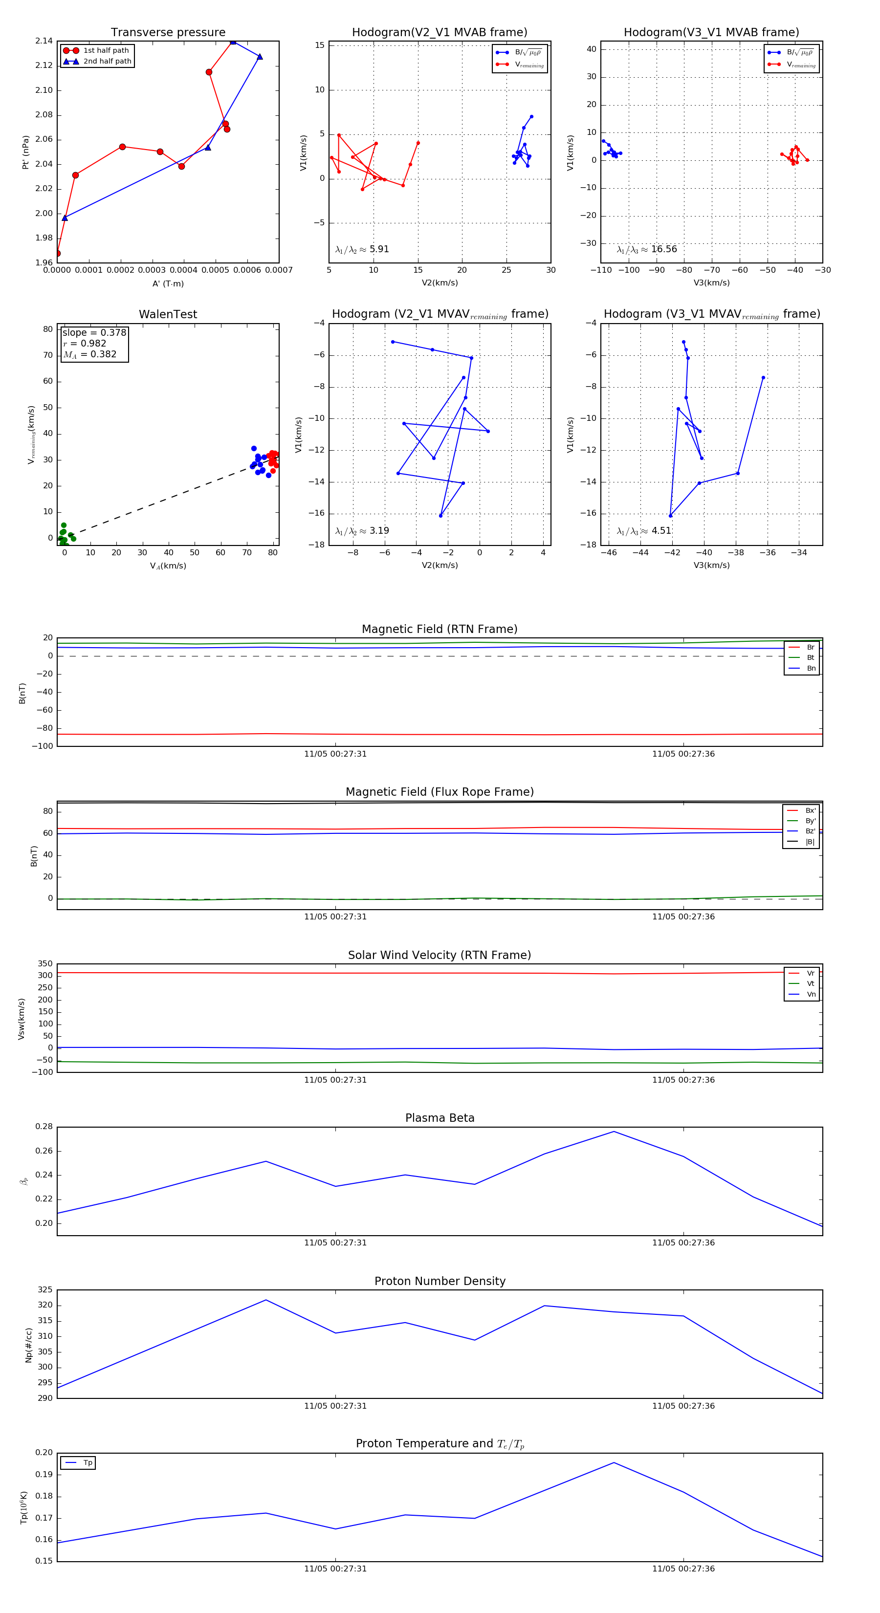
Task: Click the "Proton Temperature and Te/Tp" title
Action: coord(440,1444)
